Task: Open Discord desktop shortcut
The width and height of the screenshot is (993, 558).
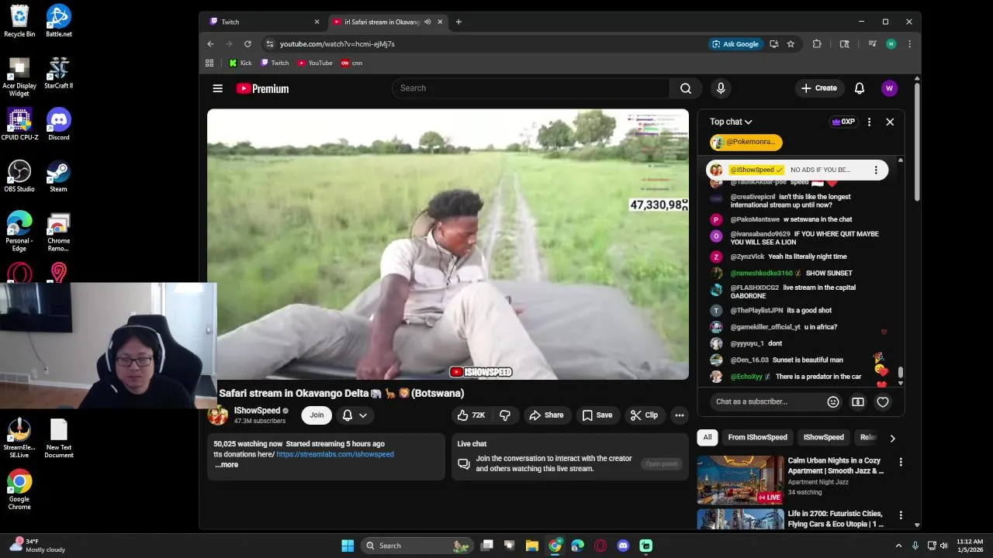Action: click(59, 124)
